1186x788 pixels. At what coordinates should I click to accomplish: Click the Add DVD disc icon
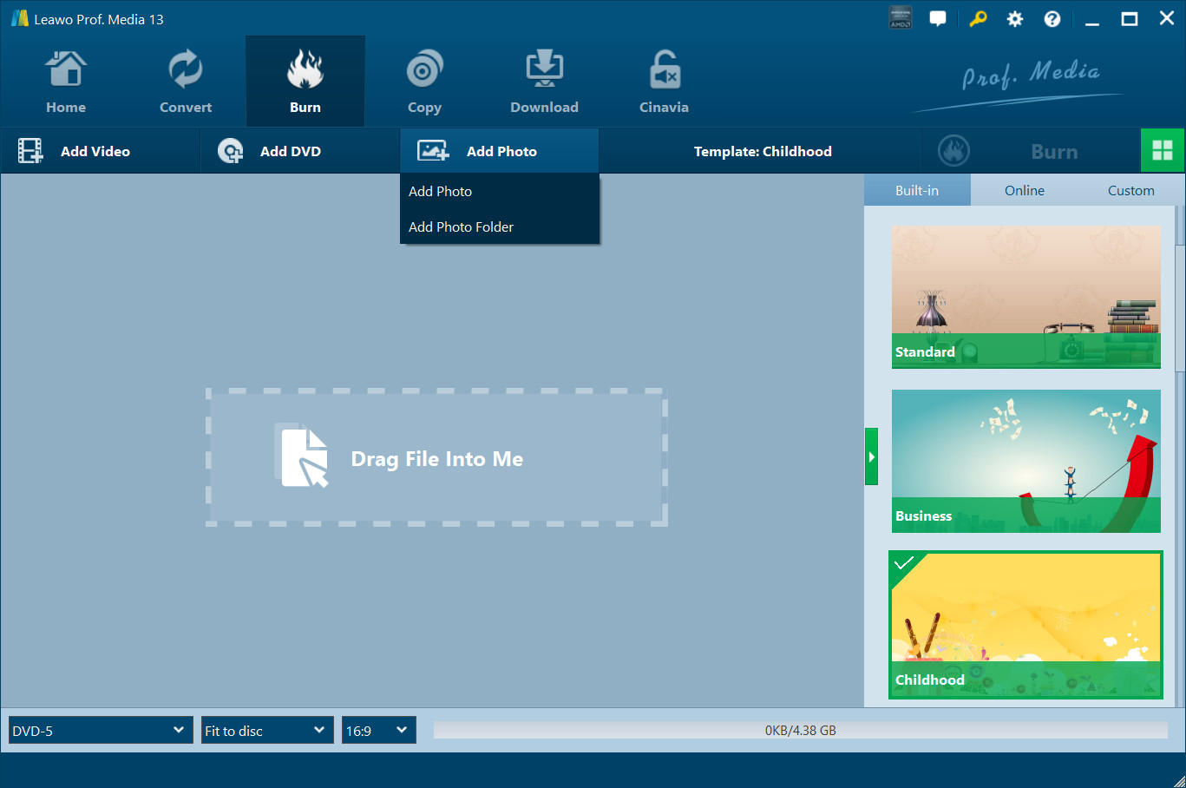230,151
